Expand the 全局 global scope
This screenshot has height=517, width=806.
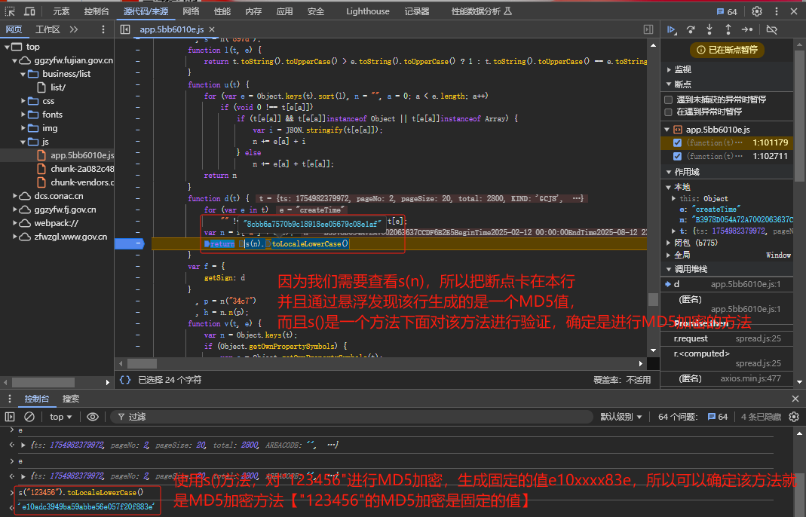(x=670, y=255)
